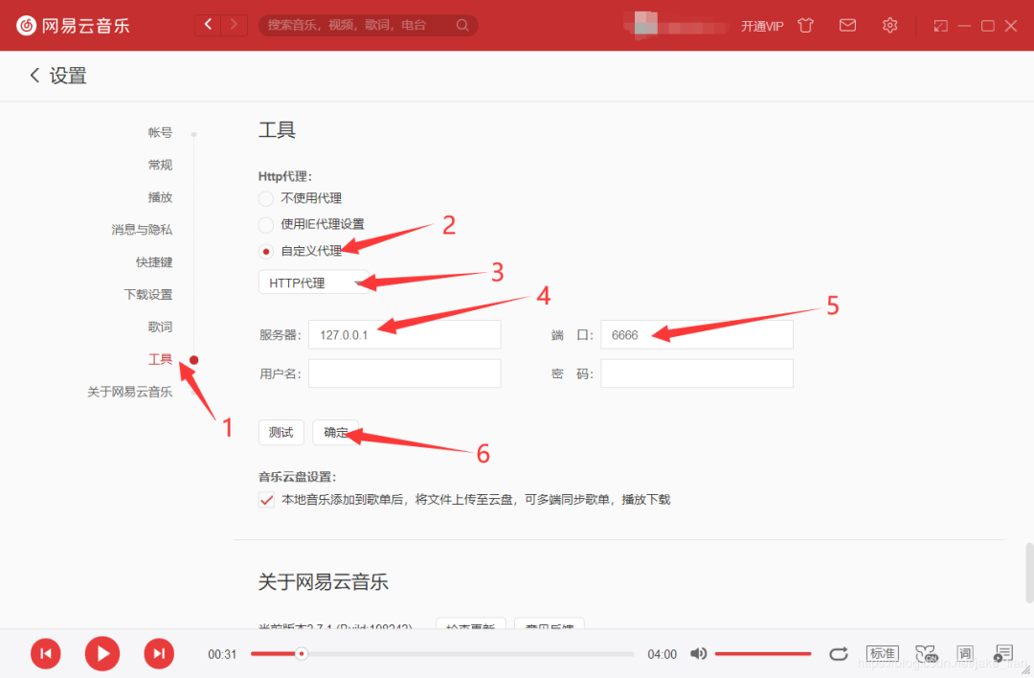Select the 使用IE代理设置 radio option
Screen dimensions: 1034x678
[266, 225]
